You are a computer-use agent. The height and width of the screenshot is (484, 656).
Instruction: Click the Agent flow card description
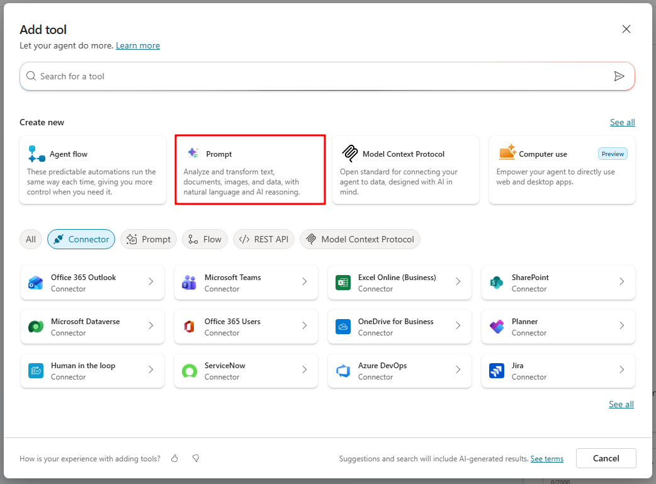[92, 182]
